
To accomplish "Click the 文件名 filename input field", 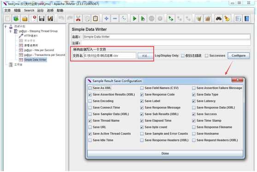I will point(110,56).
